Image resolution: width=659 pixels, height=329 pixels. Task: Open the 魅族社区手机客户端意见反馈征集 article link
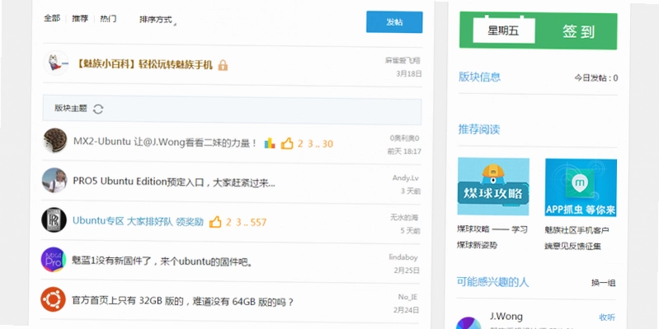pos(577,238)
